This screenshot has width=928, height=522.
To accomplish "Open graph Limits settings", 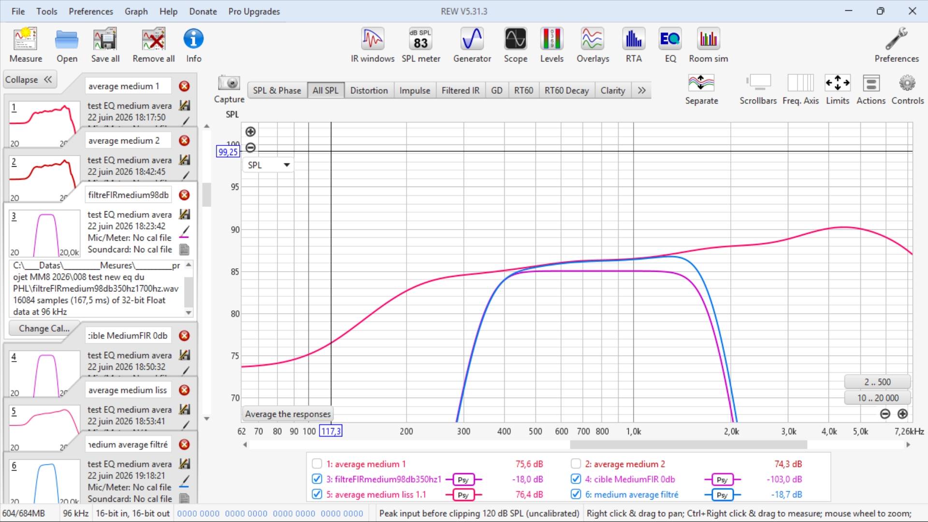I will (x=838, y=89).
